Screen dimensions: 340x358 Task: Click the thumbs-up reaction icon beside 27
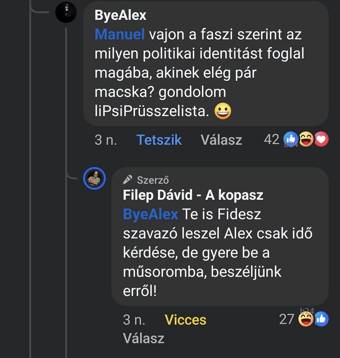point(321,319)
